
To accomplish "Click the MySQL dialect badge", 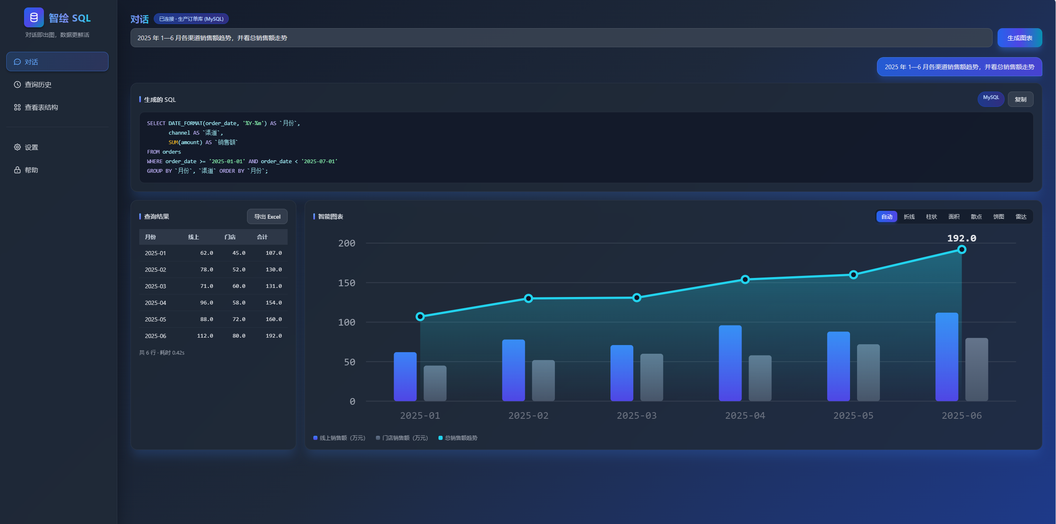I will (x=991, y=99).
